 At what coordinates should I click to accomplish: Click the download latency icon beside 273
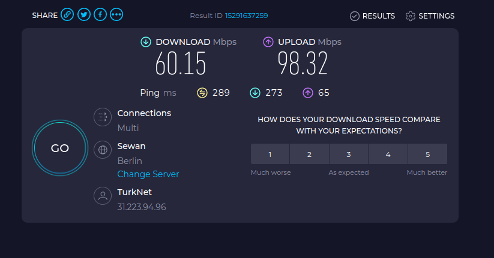(x=255, y=93)
